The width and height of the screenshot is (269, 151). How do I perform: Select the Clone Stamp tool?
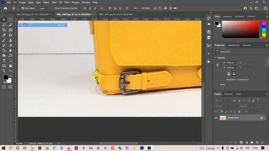[11, 40]
